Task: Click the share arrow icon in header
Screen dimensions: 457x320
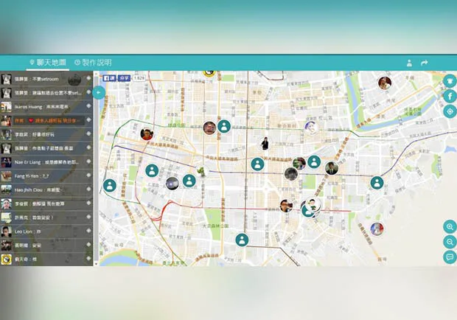Action: [425, 63]
